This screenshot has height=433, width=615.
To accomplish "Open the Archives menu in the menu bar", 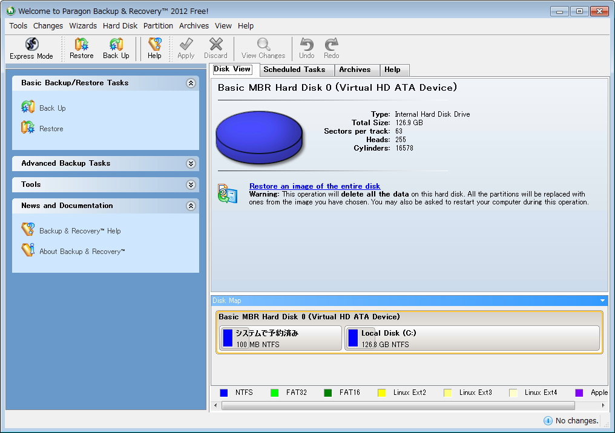I will (194, 26).
